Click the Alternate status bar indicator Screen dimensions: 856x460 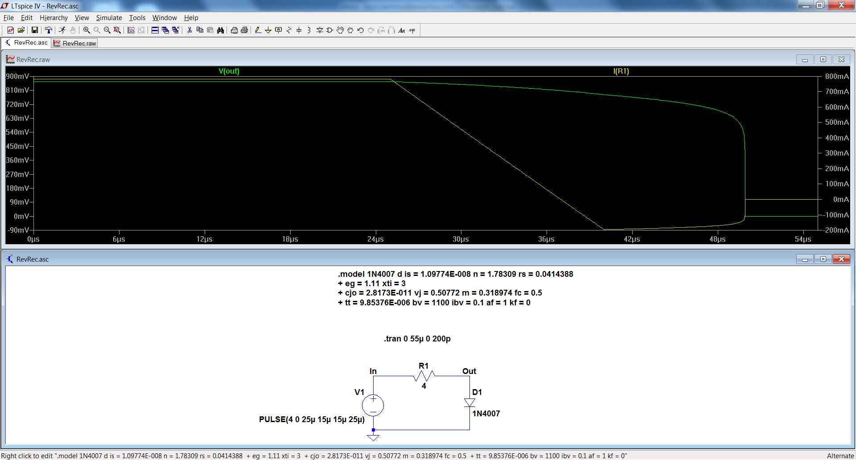click(x=840, y=456)
